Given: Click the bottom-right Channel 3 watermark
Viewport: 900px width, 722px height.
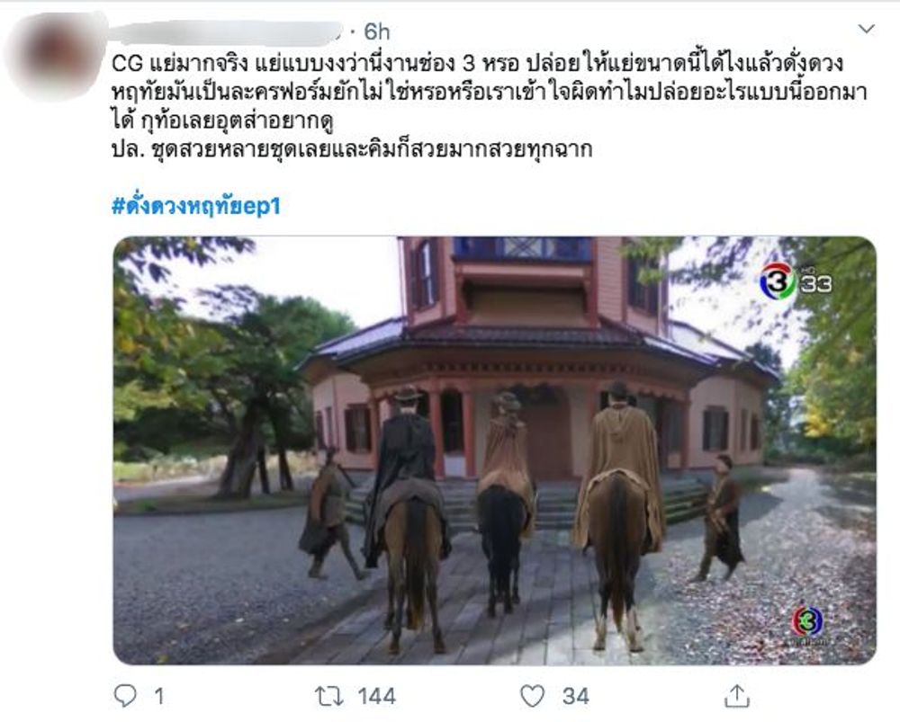Looking at the screenshot, I should (x=807, y=625).
